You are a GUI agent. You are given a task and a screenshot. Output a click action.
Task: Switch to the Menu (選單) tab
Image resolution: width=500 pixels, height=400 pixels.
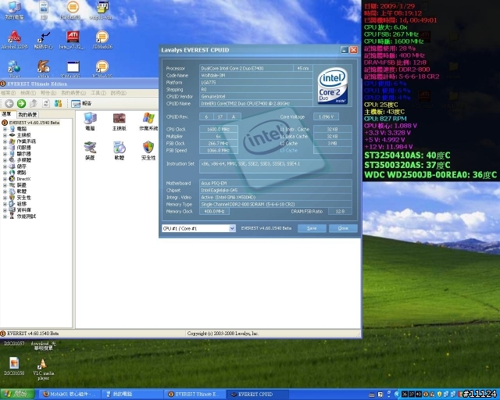pyautogui.click(x=7, y=114)
